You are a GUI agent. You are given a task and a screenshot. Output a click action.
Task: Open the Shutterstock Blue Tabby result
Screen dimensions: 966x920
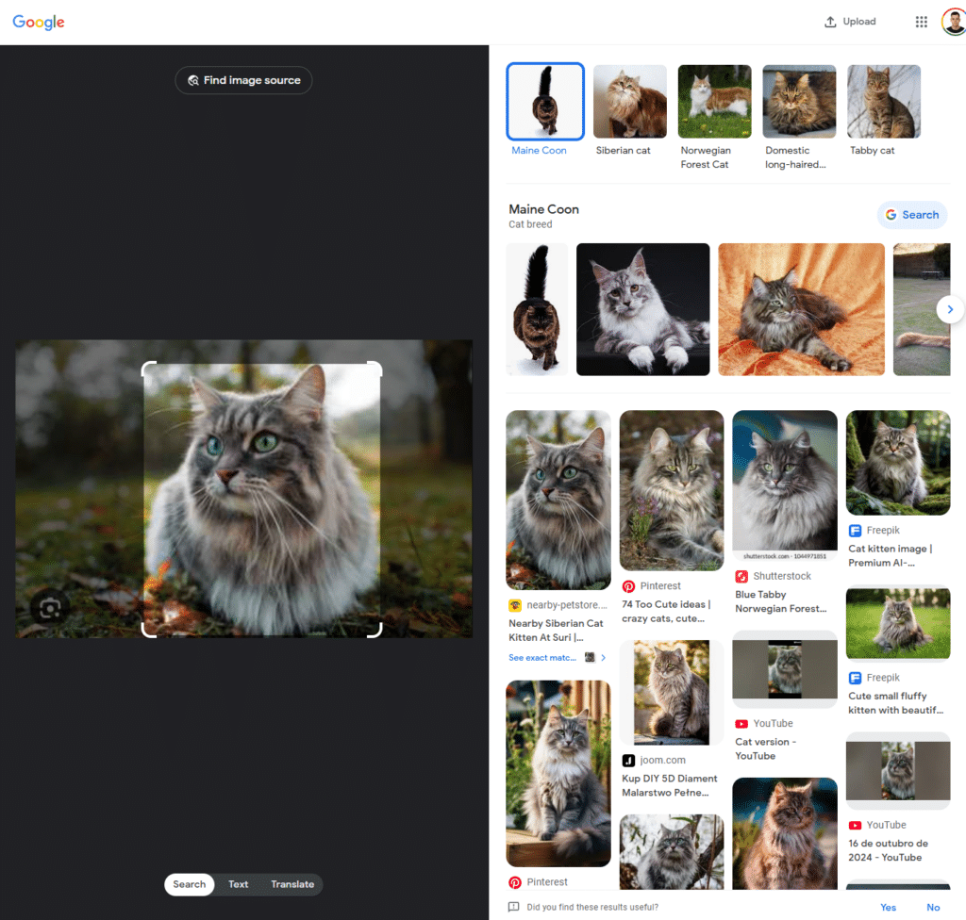click(784, 486)
